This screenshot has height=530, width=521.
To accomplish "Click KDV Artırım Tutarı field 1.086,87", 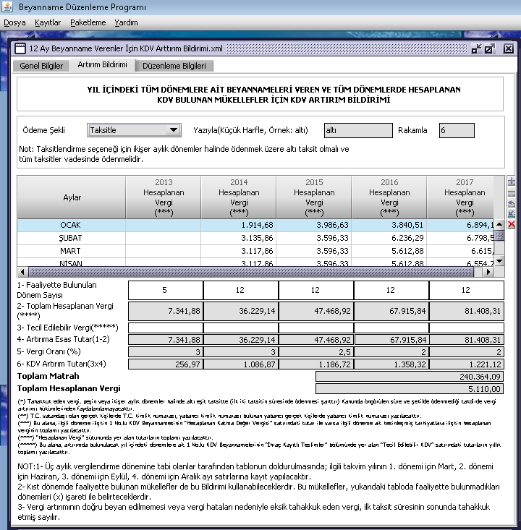I will tap(241, 364).
